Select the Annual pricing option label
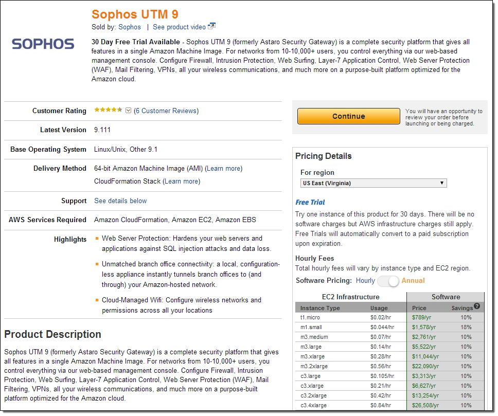The height and width of the screenshot is (416, 498). tap(413, 281)
